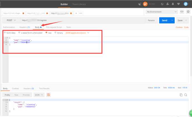The width and height of the screenshot is (192, 117).
Task: Click the environment quick look eye icon
Action: pos(182,12)
